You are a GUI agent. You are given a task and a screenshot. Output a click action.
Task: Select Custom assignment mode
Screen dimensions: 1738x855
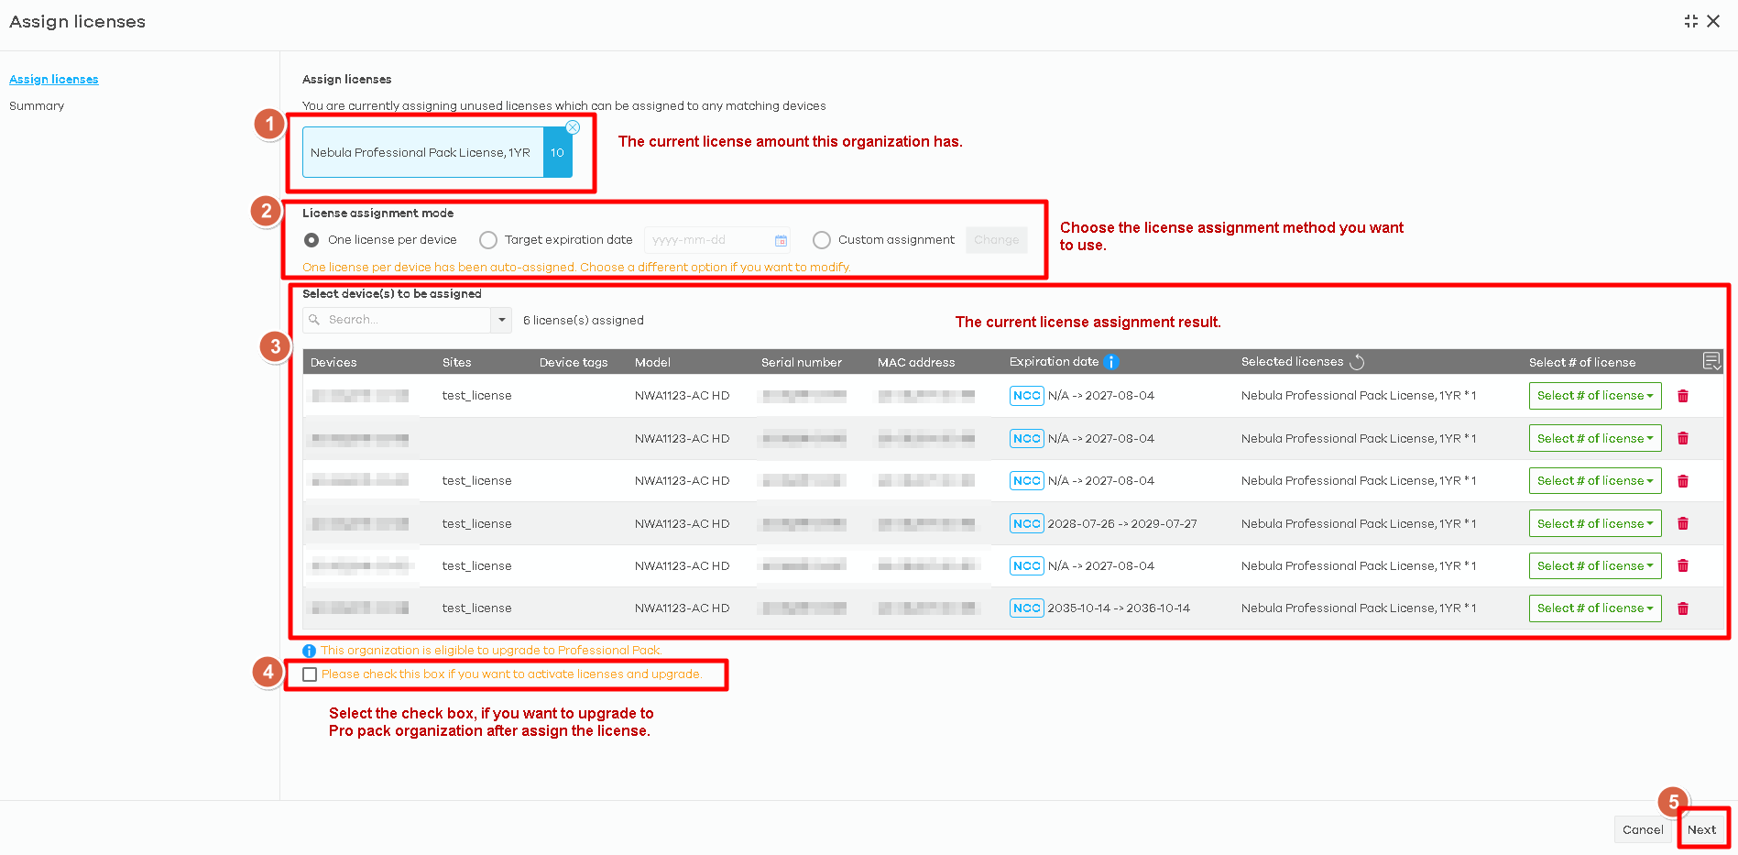(822, 240)
